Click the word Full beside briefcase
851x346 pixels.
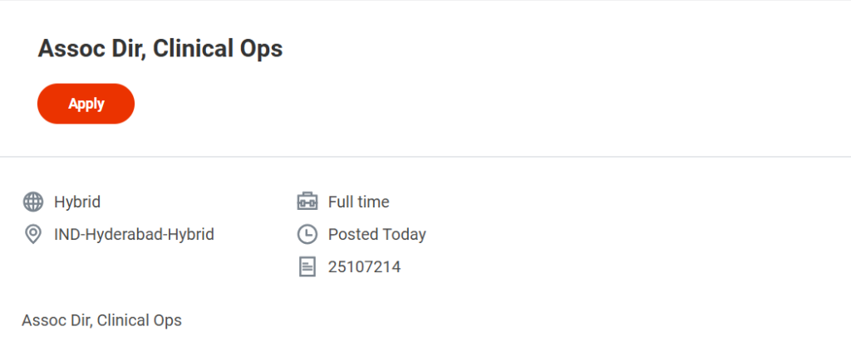point(341,202)
